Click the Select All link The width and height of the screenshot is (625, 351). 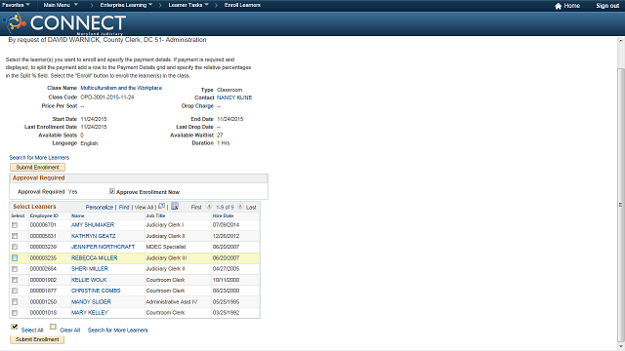click(32, 331)
